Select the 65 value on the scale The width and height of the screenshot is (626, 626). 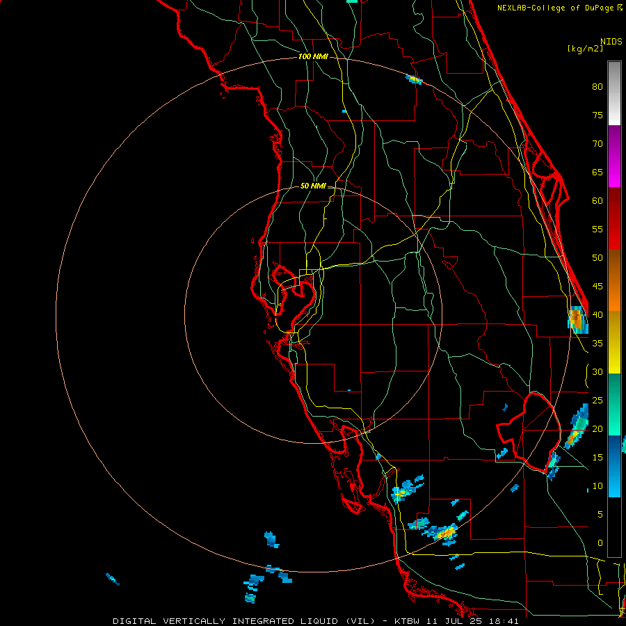(x=597, y=172)
